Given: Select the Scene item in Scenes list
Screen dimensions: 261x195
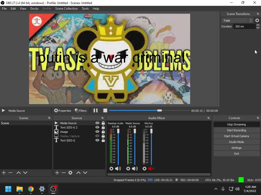Looking at the screenshot, I should (x=26, y=123).
